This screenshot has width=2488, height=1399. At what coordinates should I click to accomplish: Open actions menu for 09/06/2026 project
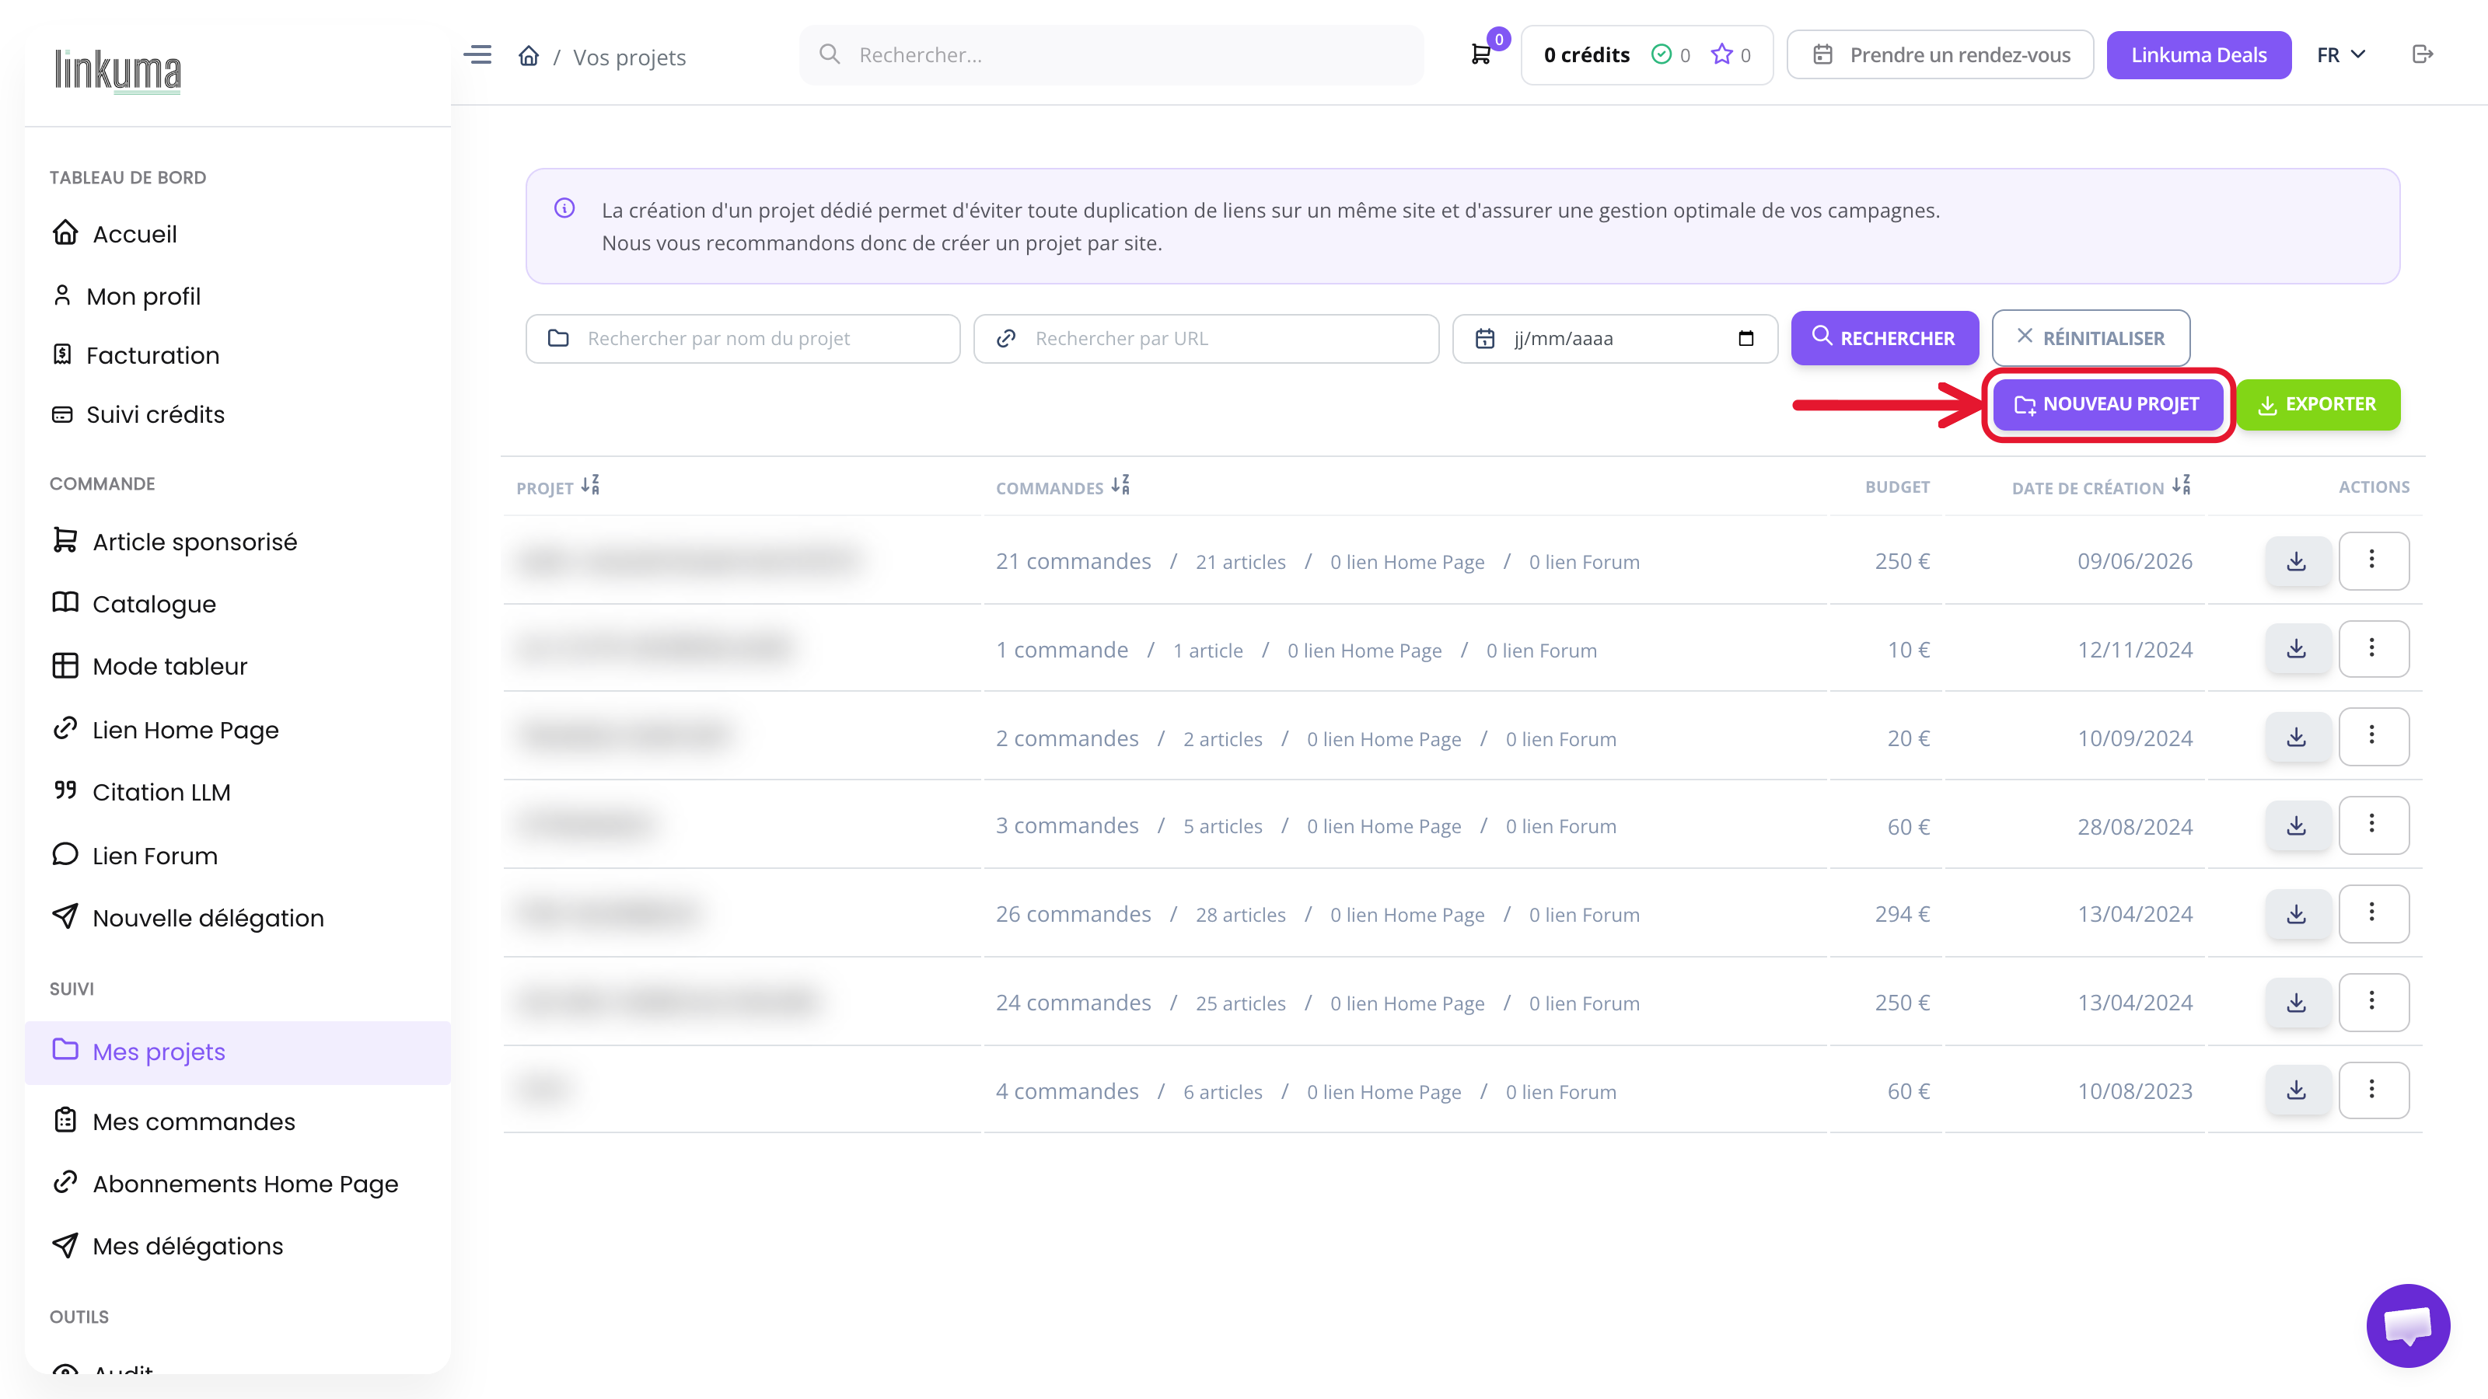2372,561
